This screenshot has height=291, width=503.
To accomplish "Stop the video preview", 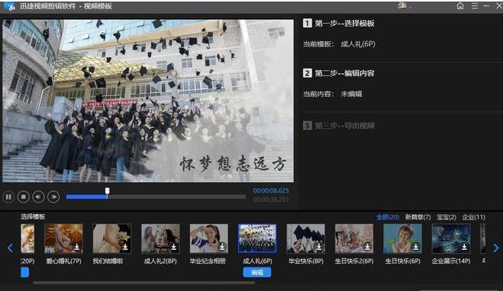I will click(24, 197).
